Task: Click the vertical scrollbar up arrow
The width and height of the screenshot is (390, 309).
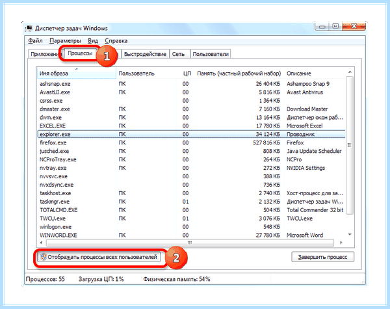Action: 350,72
